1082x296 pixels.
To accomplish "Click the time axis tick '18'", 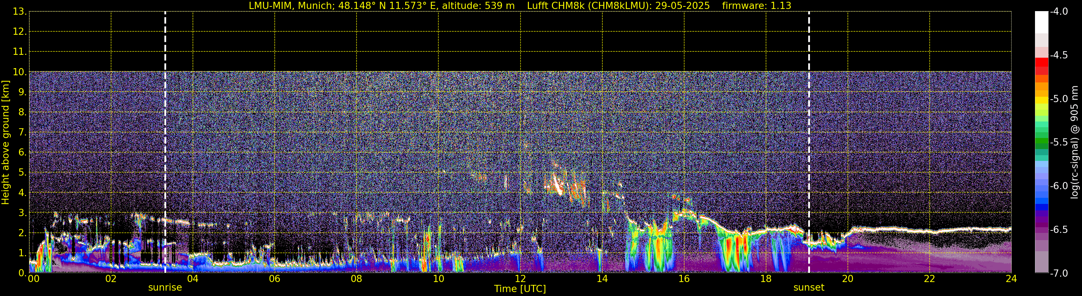I will (766, 279).
